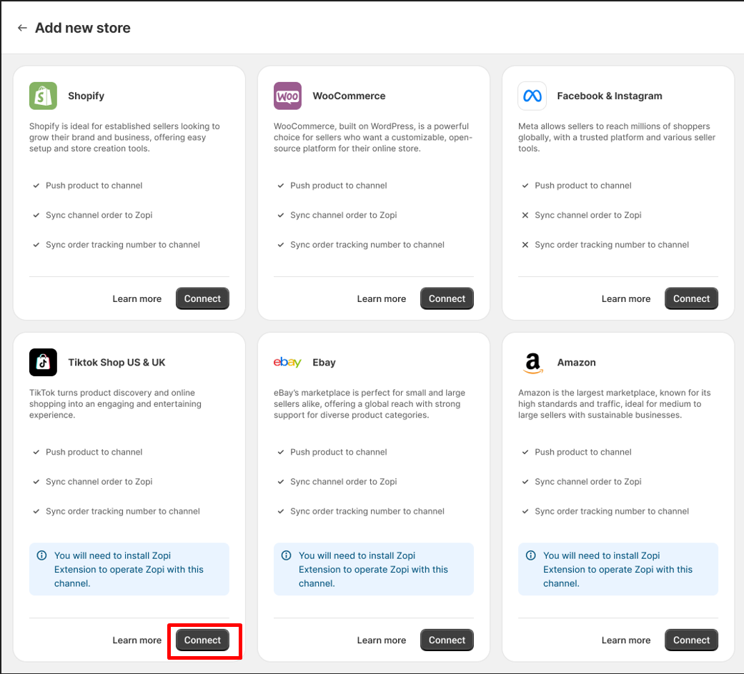744x674 pixels.
Task: Click the TikTok Shop logo icon
Action: pos(43,362)
